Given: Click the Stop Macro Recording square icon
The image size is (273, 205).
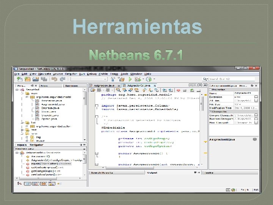Looking at the screenshot, I should (185, 90).
